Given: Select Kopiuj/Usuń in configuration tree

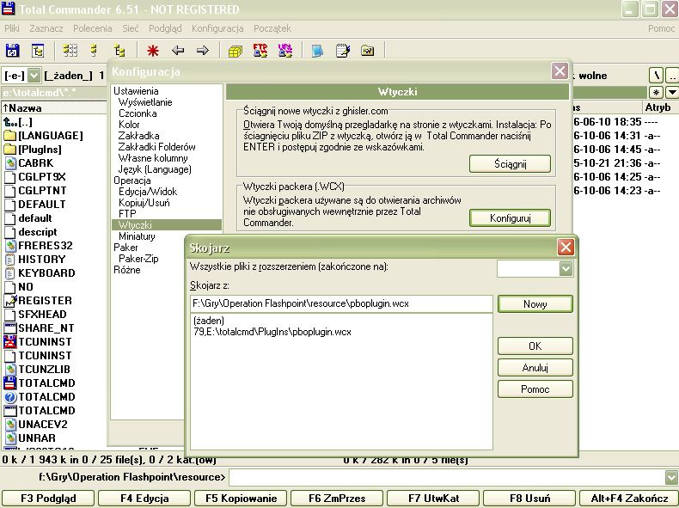Looking at the screenshot, I should tap(144, 203).
